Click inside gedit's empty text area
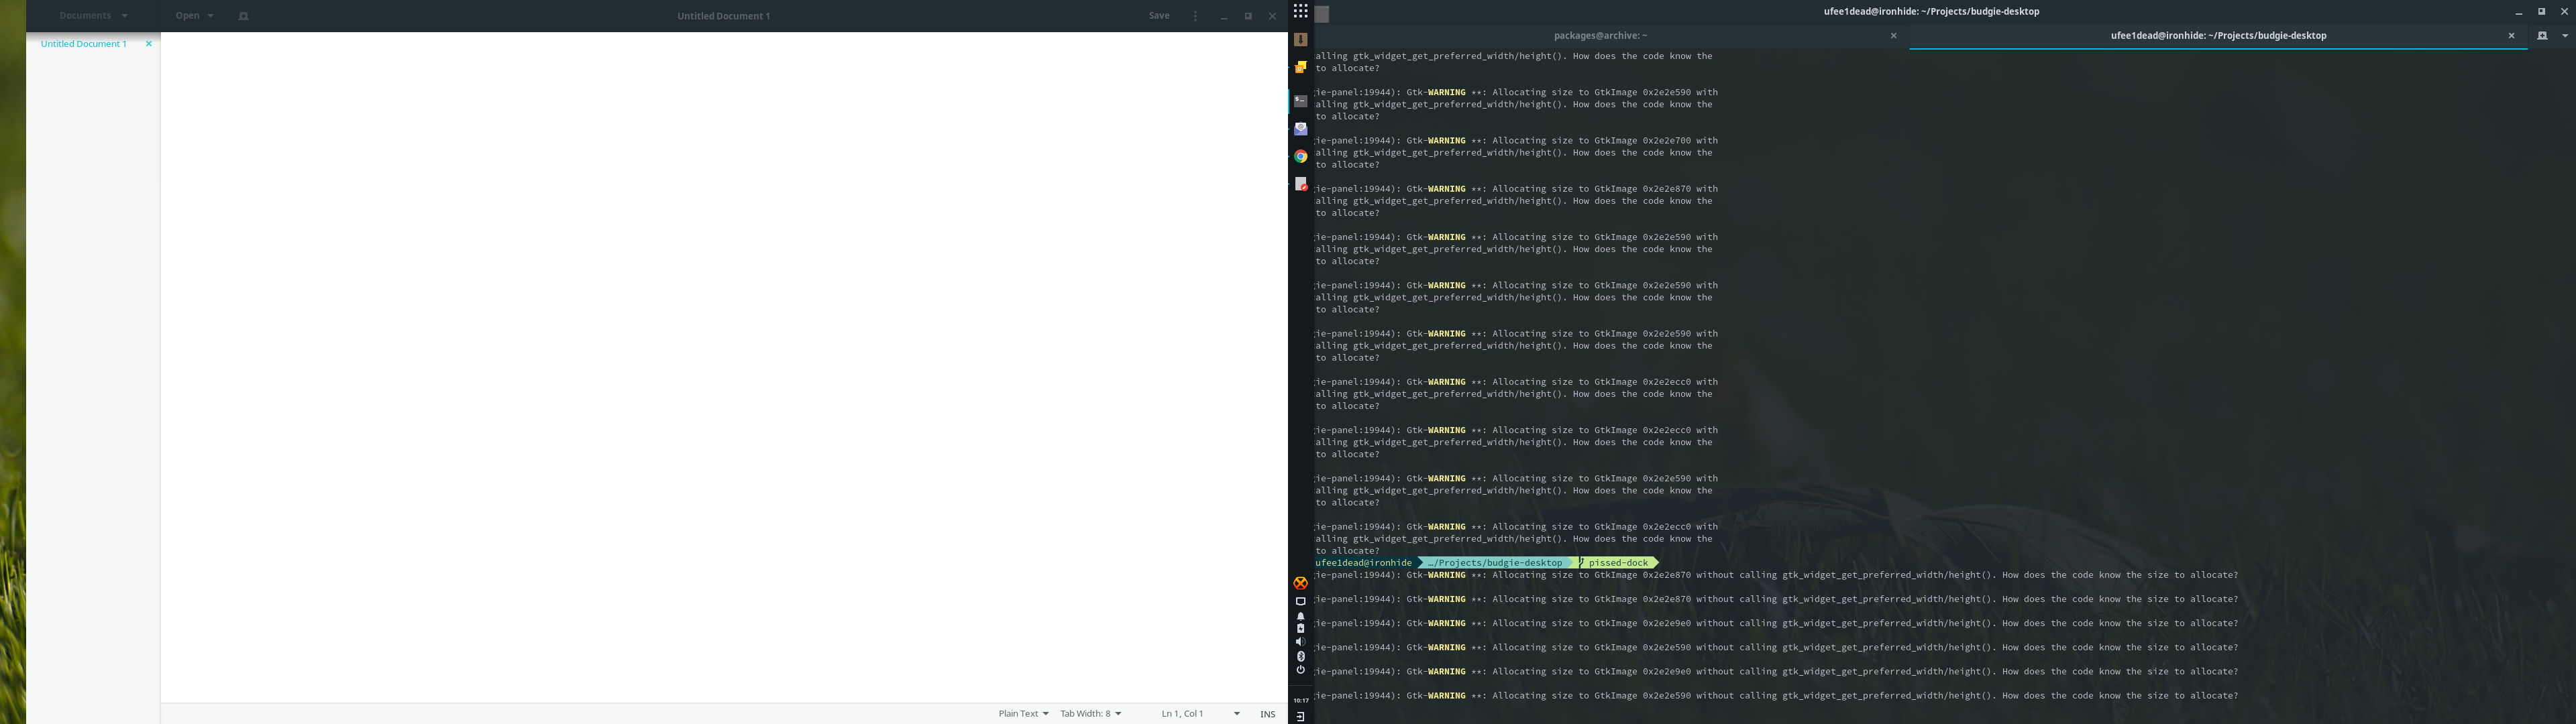Viewport: 2576px width, 724px height. click(x=724, y=367)
